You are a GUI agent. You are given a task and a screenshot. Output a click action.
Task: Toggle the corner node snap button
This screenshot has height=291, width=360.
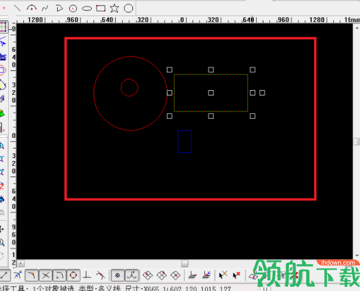[32, 275]
